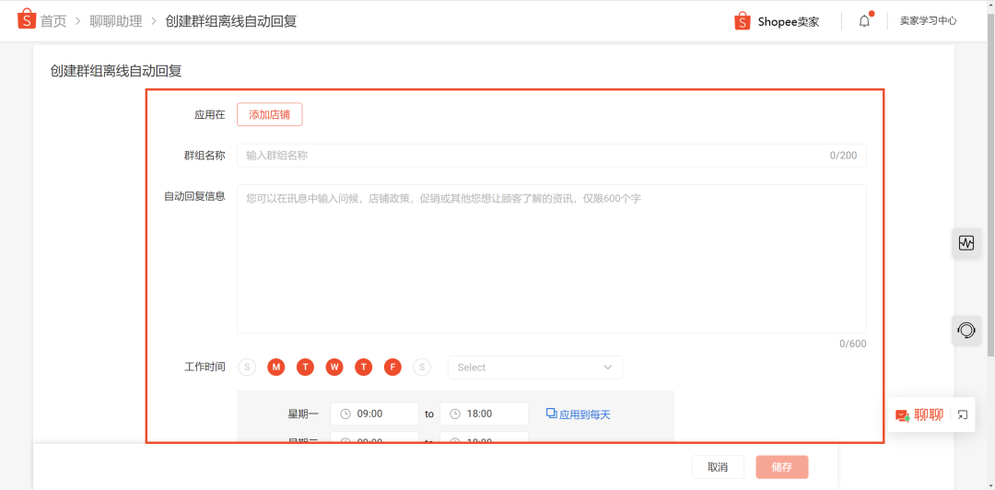Viewport: 995px width, 490px height.
Task: Open the activity monitor side widget
Action: (x=966, y=243)
